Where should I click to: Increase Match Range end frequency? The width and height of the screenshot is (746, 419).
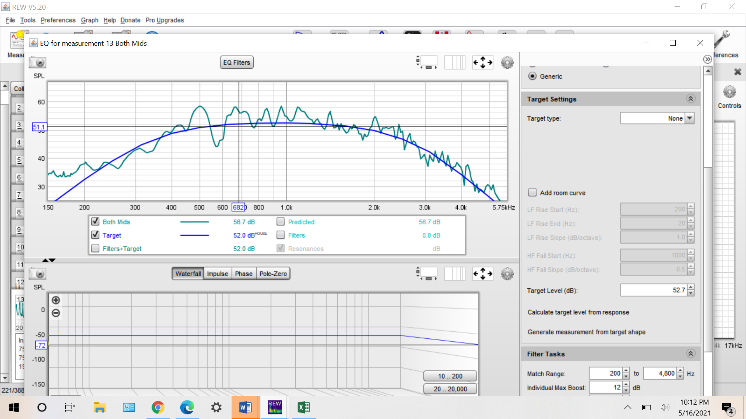[x=680, y=371]
